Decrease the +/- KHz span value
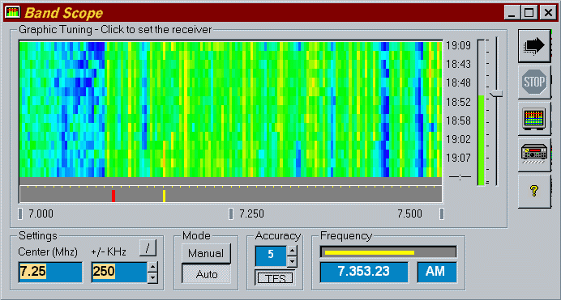This screenshot has height=300, width=561. pyautogui.click(x=152, y=277)
